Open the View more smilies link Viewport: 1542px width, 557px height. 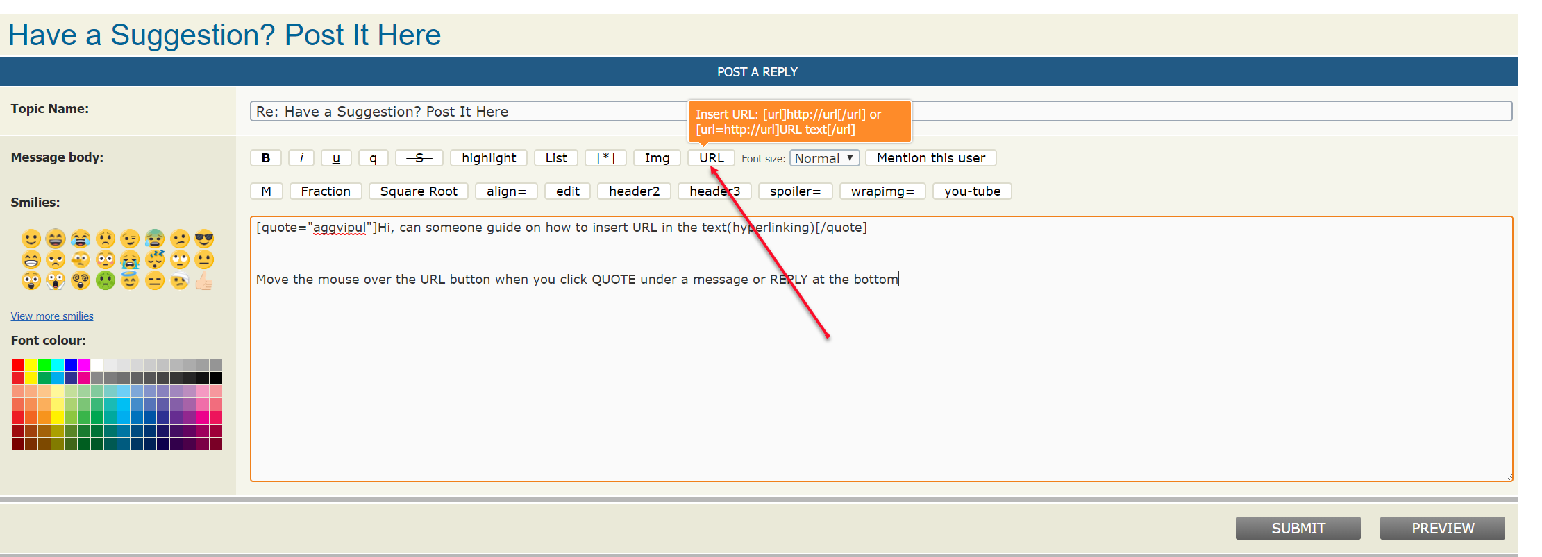52,316
